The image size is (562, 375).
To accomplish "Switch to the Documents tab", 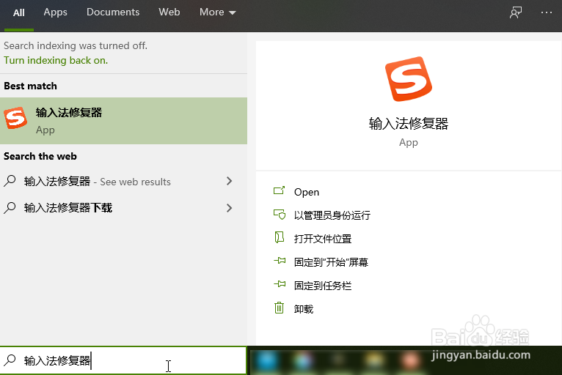I will [x=113, y=12].
